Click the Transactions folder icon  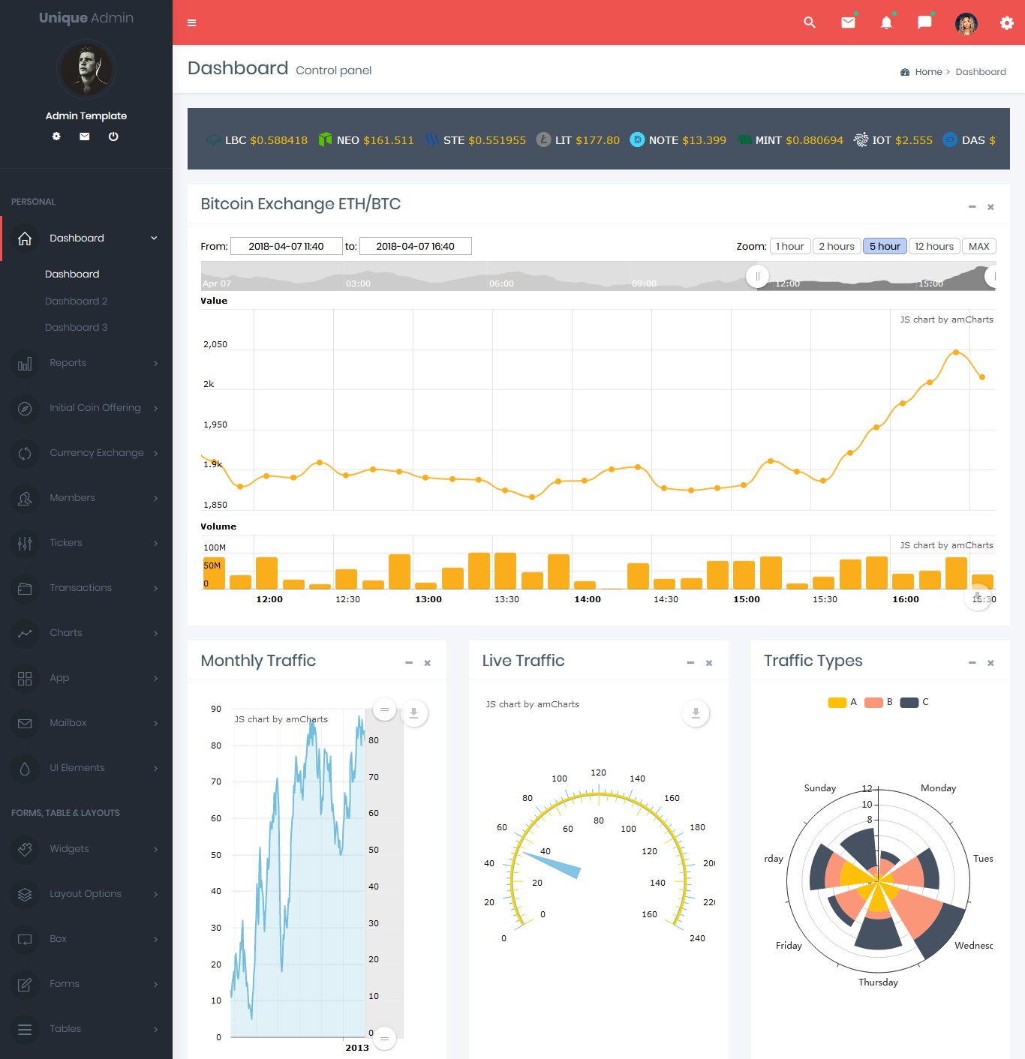[25, 589]
